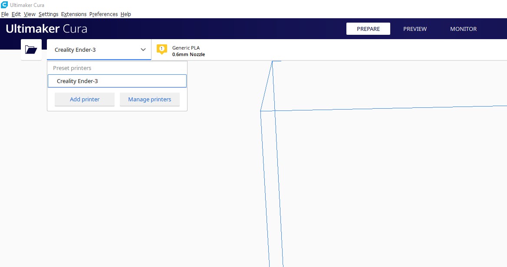Screen dimensions: 507x267
Task: Click the Preset printers heading
Action: click(x=72, y=68)
